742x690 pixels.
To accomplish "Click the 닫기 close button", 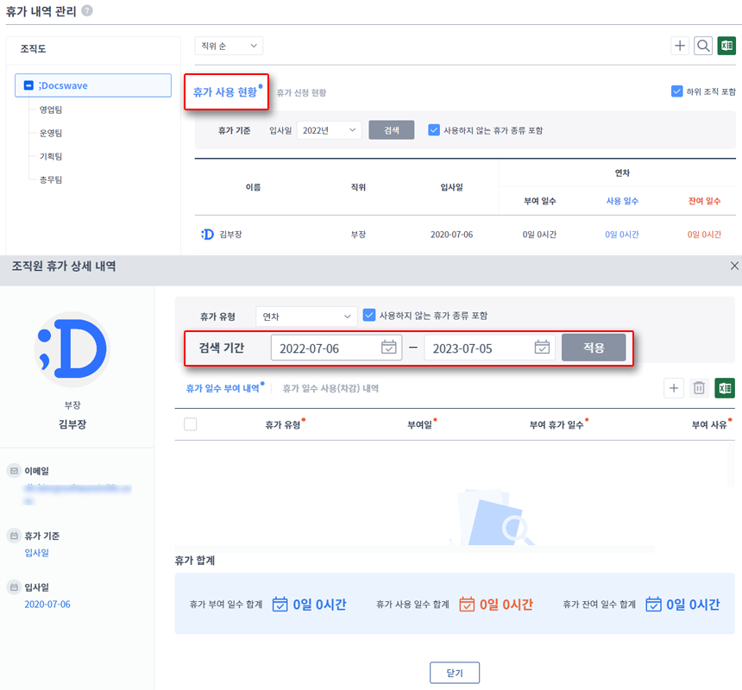I will tap(455, 673).
